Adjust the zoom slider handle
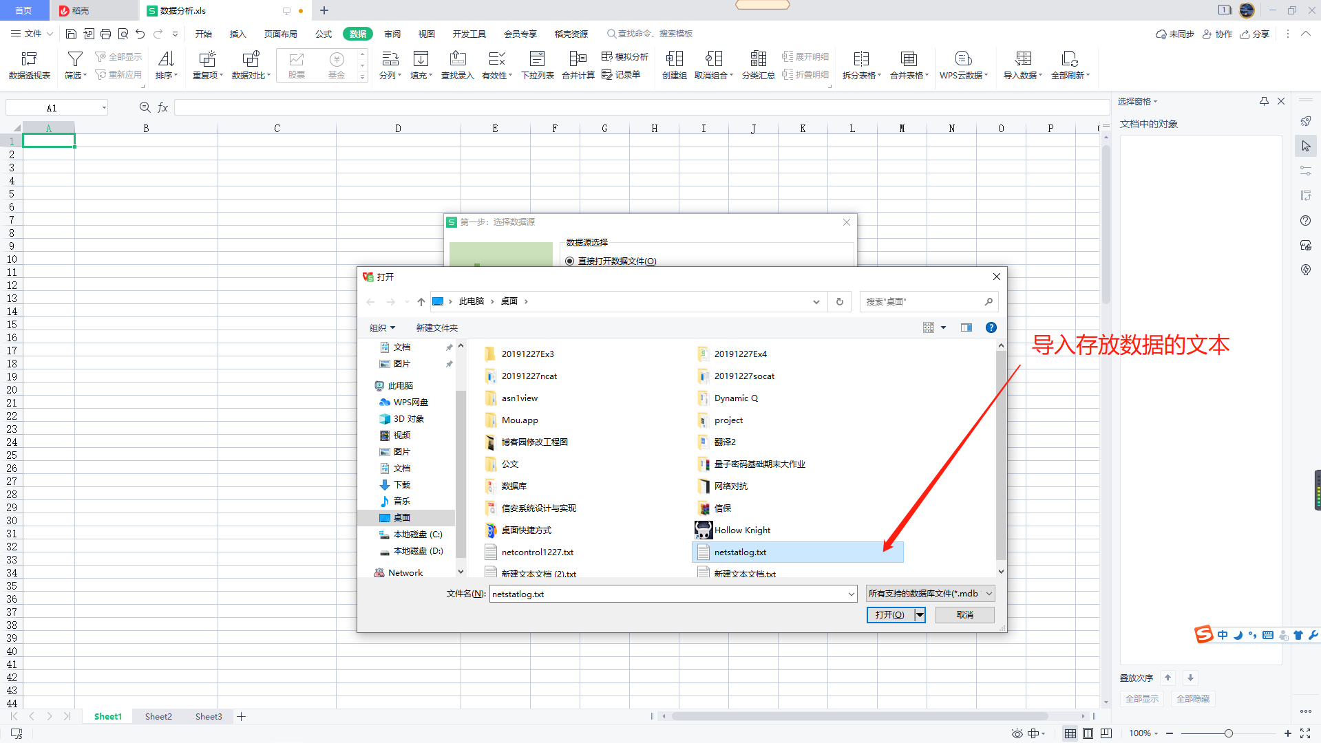The image size is (1321, 743). (x=1228, y=733)
